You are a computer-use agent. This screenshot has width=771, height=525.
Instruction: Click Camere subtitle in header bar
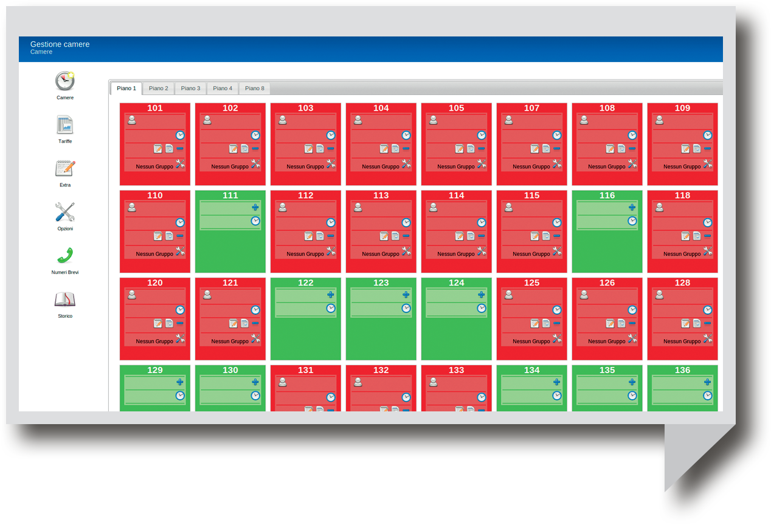tap(41, 52)
